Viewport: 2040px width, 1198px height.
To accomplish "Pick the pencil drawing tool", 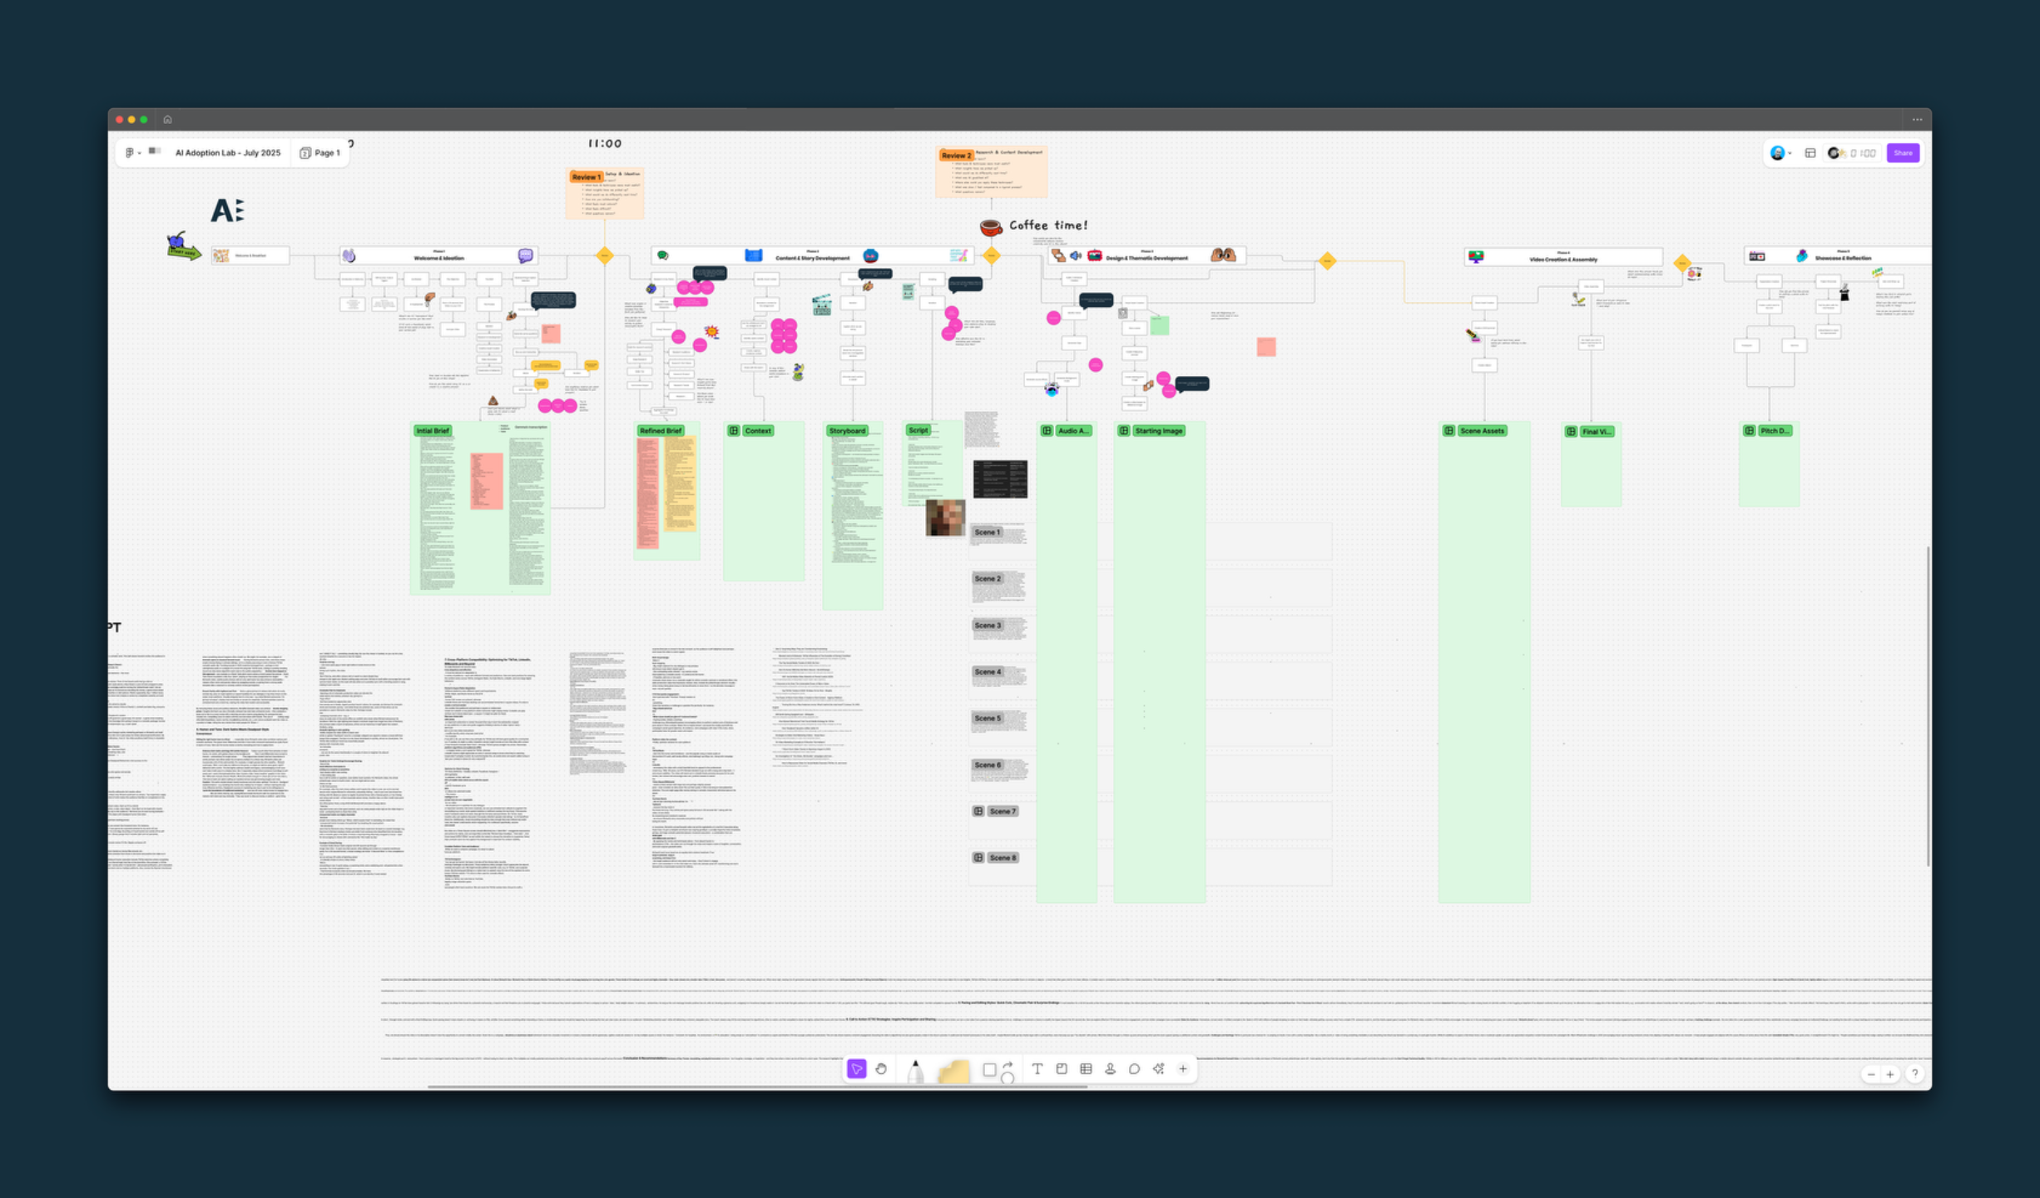I will (x=915, y=1071).
